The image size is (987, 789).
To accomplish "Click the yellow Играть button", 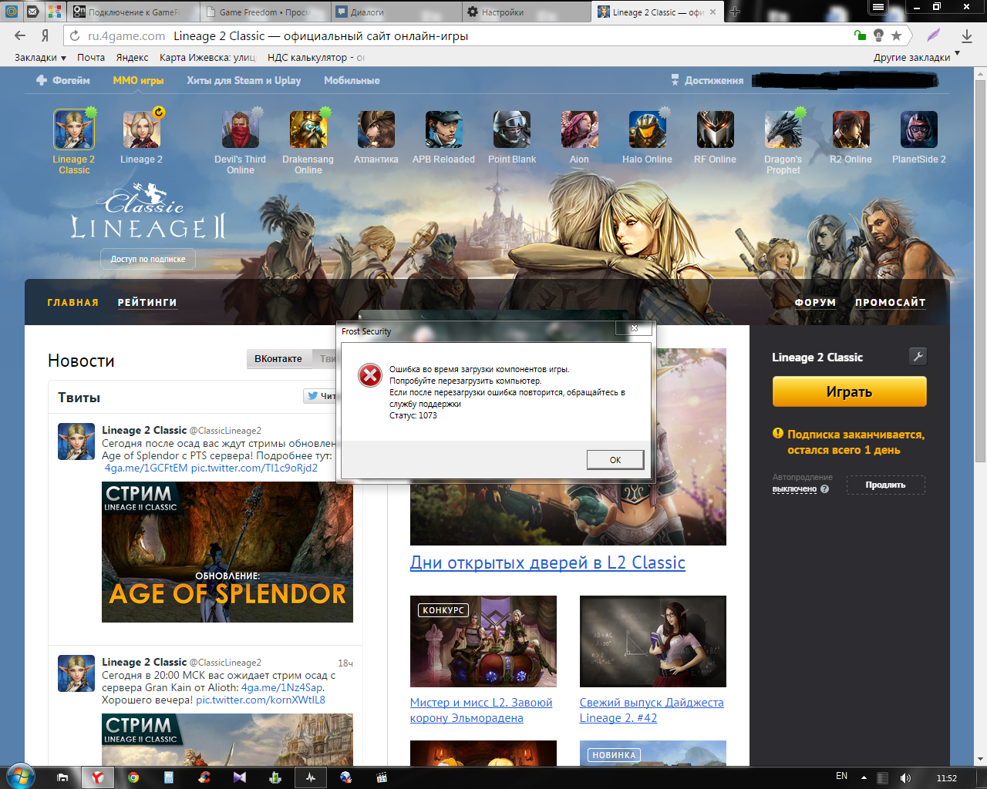I will click(x=849, y=392).
